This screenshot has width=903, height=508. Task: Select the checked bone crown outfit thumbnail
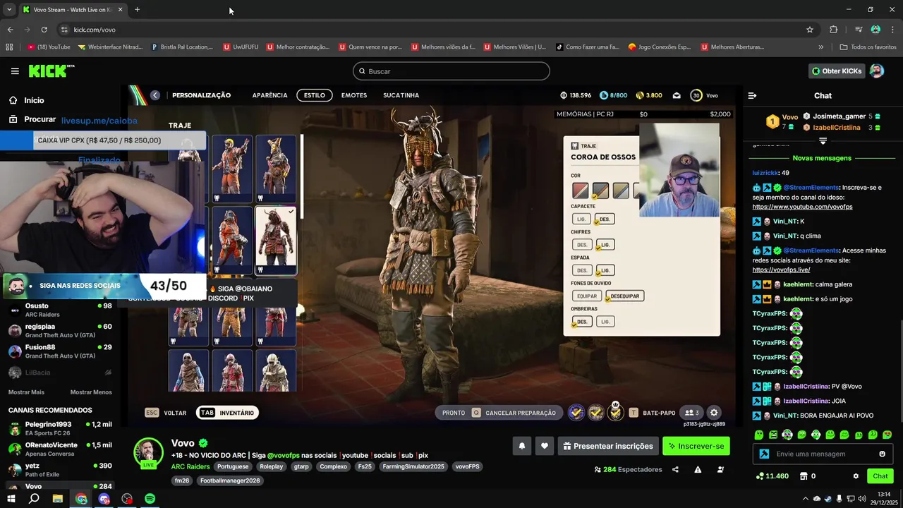276,240
